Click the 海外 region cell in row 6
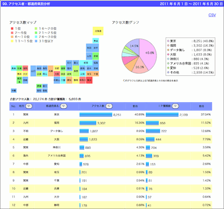Image resolution: width=224 pixels, height=209 pixels. (x=26, y=156)
